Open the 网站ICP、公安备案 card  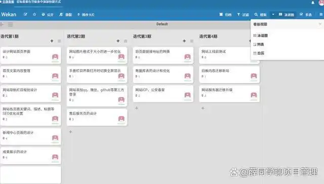[163, 94]
